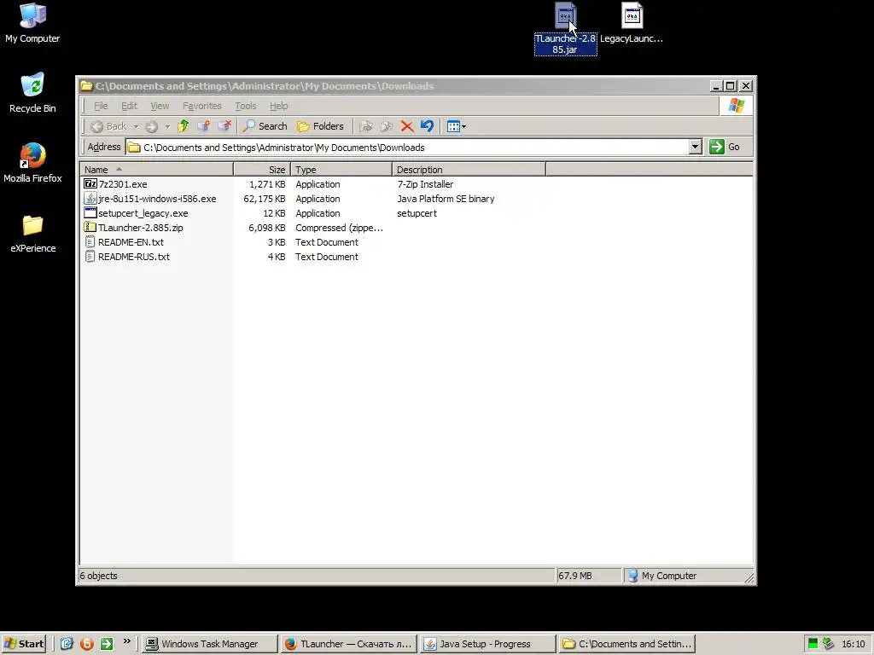Click the Forward navigation arrow icon
This screenshot has height=655, width=874.
coord(151,126)
